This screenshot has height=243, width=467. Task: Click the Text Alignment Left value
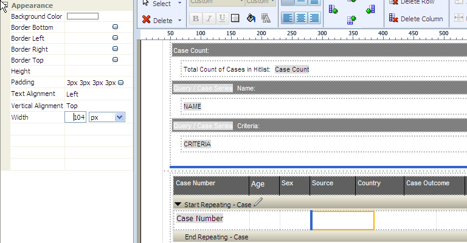(72, 94)
